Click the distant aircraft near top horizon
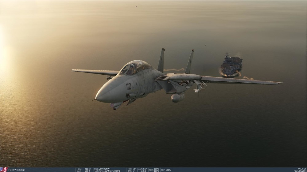This screenshot has height=172, width=307. [x=136, y=7]
